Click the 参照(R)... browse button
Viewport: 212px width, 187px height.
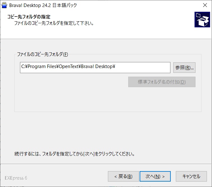point(184,68)
